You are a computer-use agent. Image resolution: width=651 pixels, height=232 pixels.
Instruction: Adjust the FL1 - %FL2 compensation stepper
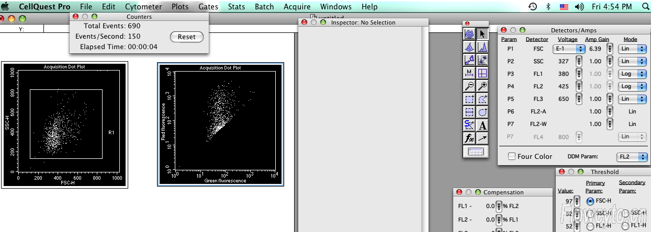[499, 206]
